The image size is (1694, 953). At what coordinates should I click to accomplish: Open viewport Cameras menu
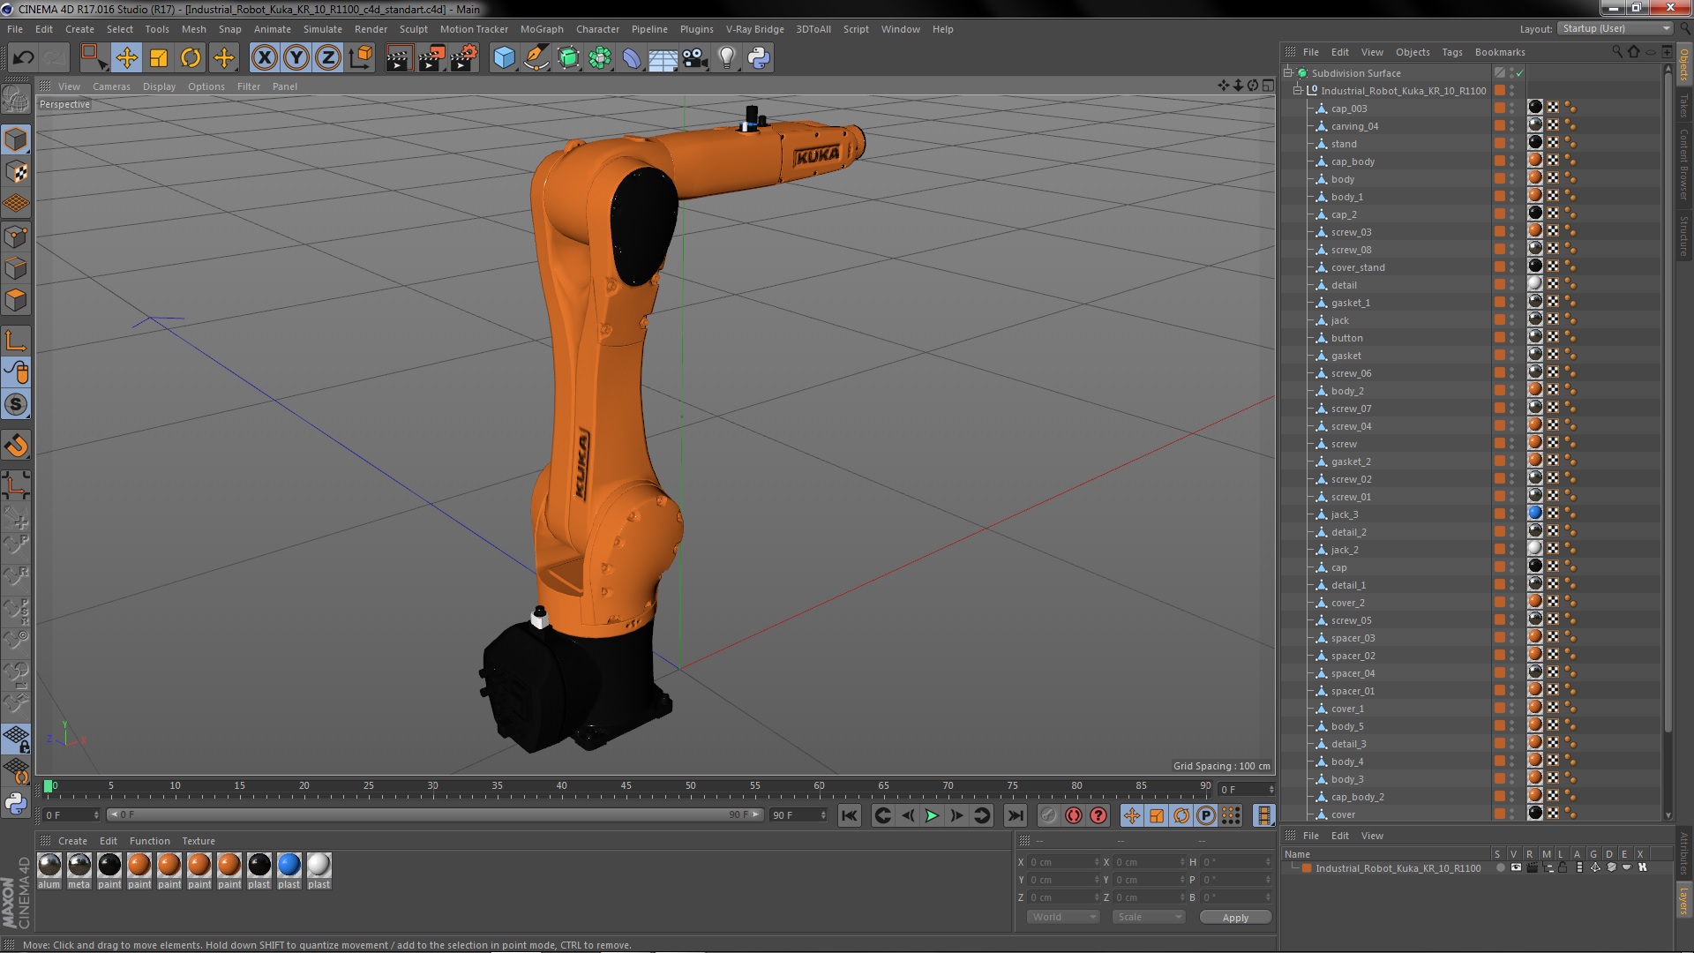pyautogui.click(x=111, y=86)
